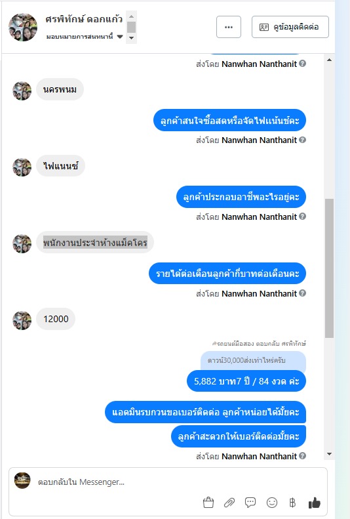Expand the มอบหมายการสนทนานี้ assignment dropdown
Screen dimensions: 350x519
[x=120, y=36]
